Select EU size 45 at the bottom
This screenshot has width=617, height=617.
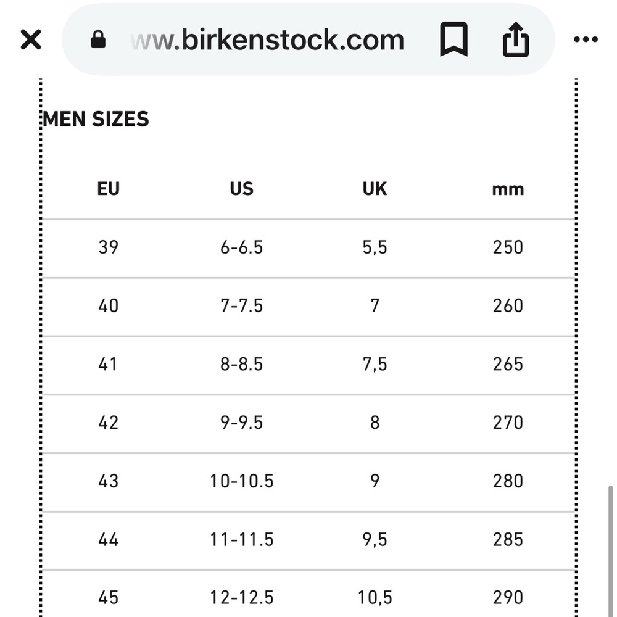pyautogui.click(x=109, y=597)
